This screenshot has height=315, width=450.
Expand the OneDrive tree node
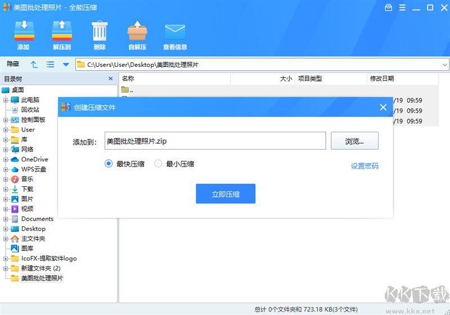click(6, 159)
